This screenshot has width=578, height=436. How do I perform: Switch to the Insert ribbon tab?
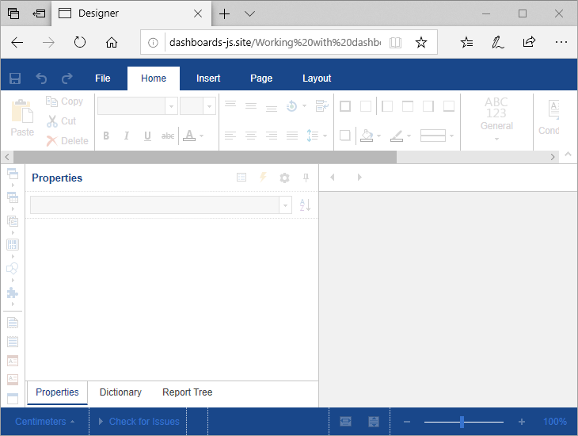(208, 78)
